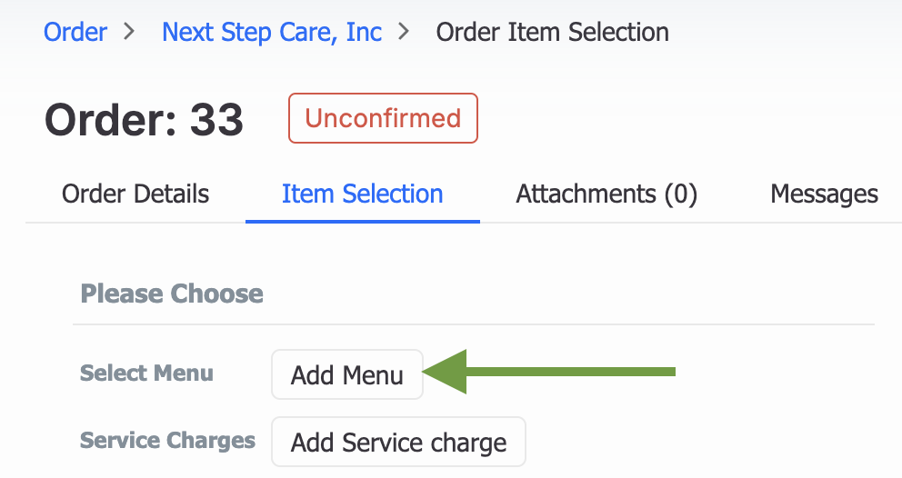Click the chevron after Next Step Care, Inc
Viewport: 902px width, 478px height.
[405, 33]
